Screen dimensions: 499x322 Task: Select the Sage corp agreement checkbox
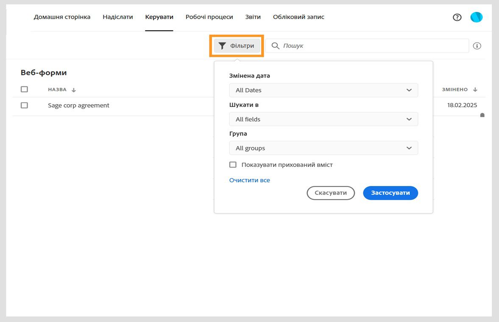24,105
